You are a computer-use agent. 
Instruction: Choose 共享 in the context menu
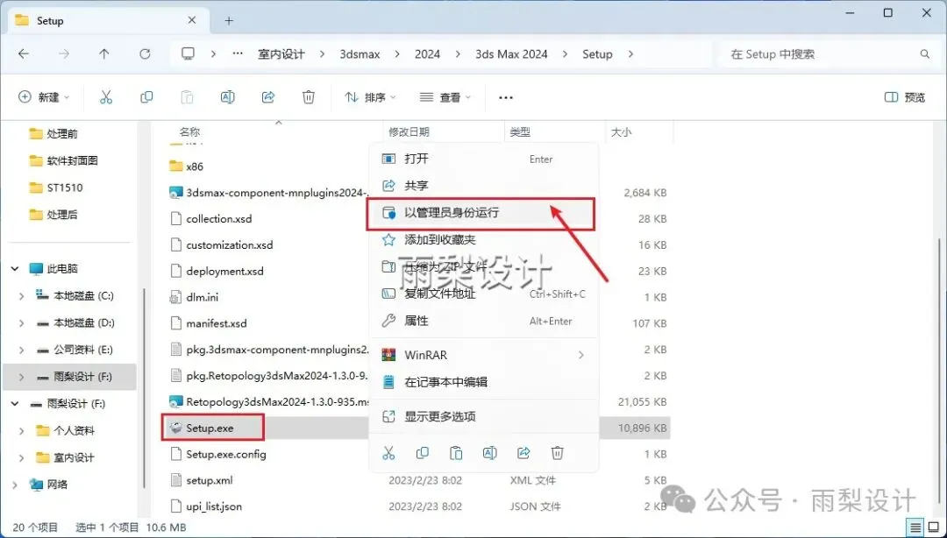pos(483,186)
